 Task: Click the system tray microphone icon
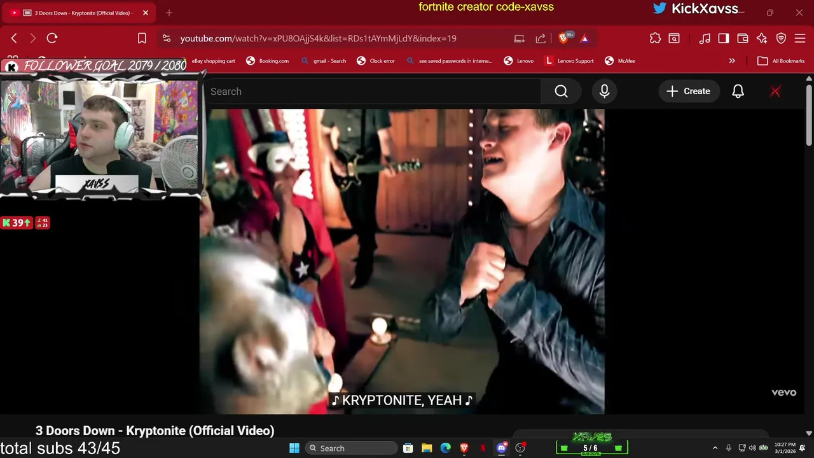coord(729,448)
